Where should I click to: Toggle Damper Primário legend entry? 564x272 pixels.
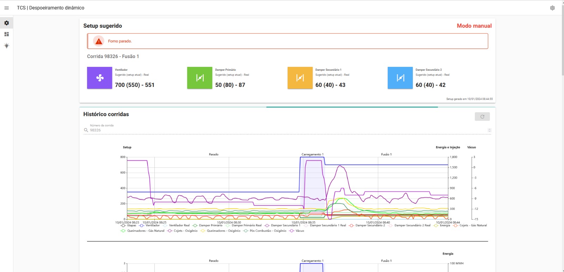click(208, 226)
